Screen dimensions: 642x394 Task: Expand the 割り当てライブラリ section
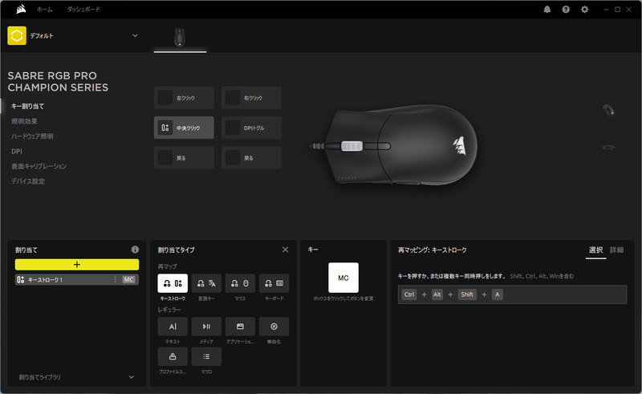pyautogui.click(x=132, y=377)
